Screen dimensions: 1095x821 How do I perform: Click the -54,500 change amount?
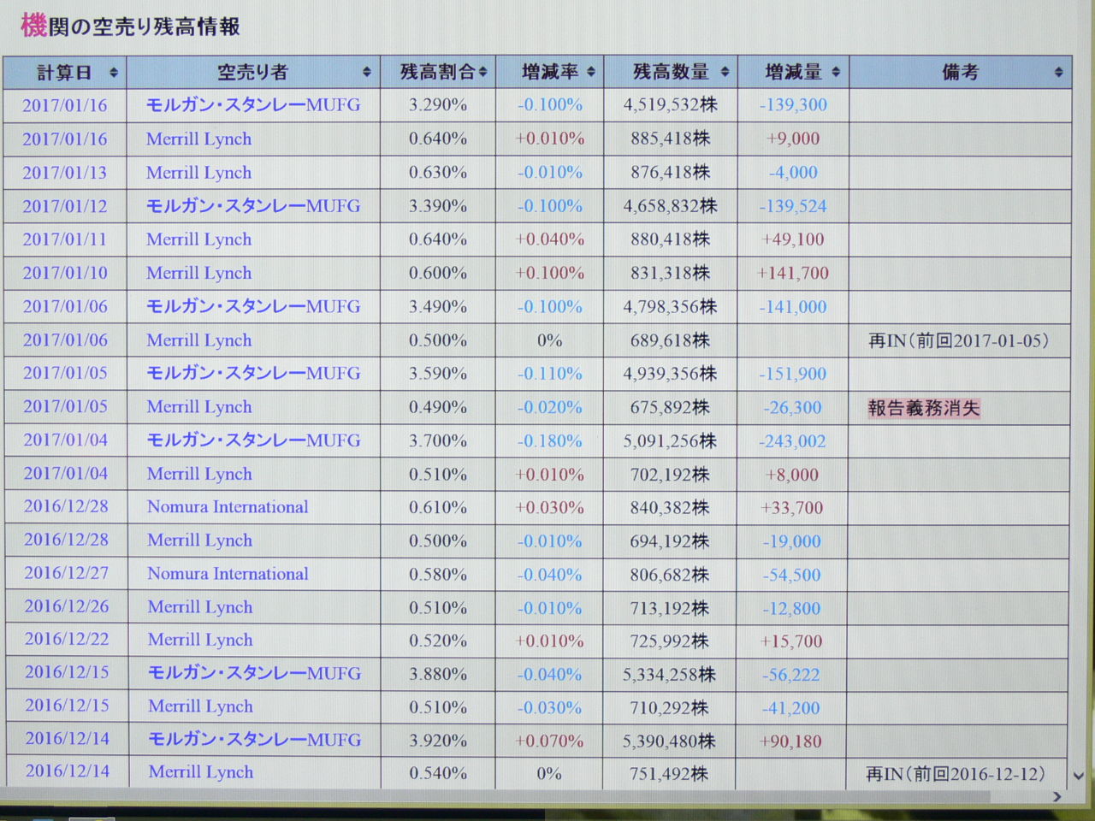coord(792,576)
